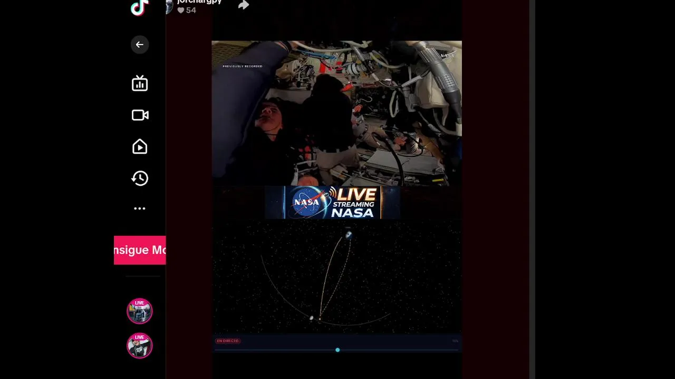Open the video camera sidebar icon
The image size is (675, 379).
tap(140, 115)
